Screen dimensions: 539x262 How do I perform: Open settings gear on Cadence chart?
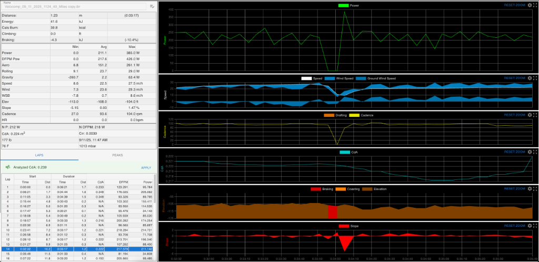(530, 115)
